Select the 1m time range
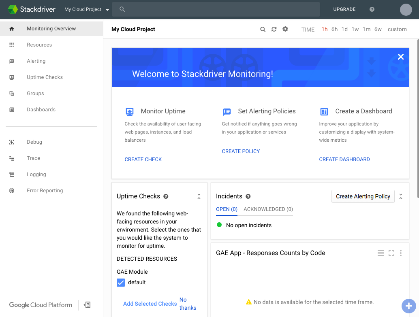The height and width of the screenshot is (317, 419). (366, 30)
